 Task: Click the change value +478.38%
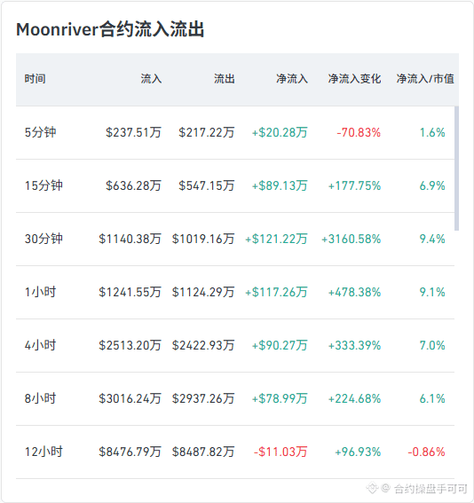(355, 292)
